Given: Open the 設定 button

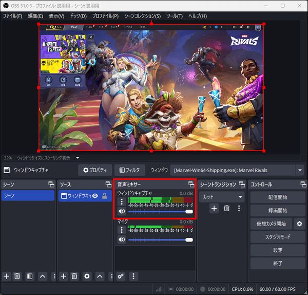Looking at the screenshot, I should [278, 250].
